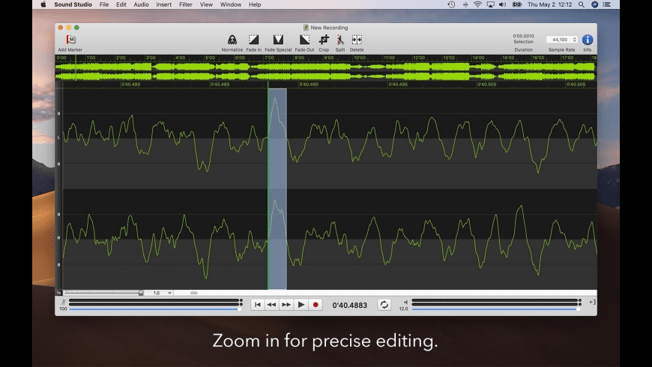Open the zoom level 1.0 dropdown

162,293
